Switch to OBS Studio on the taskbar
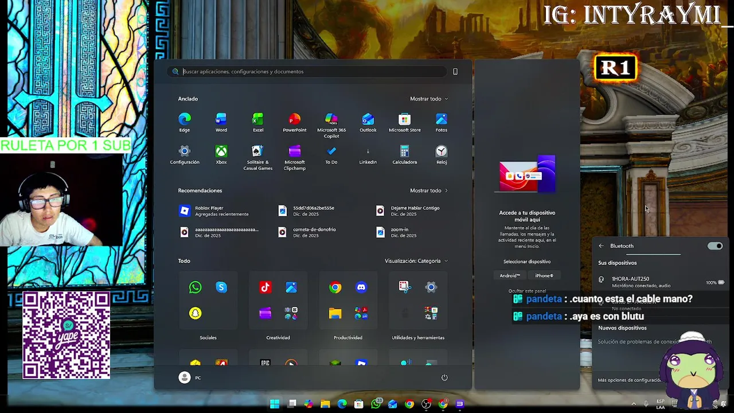 tap(426, 404)
